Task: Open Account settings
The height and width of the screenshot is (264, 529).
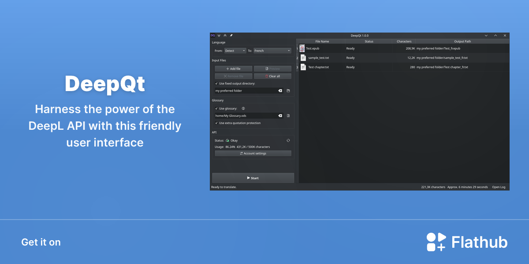Action: click(x=253, y=153)
